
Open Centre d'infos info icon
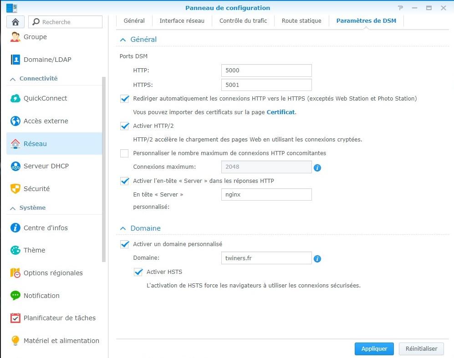(15, 228)
